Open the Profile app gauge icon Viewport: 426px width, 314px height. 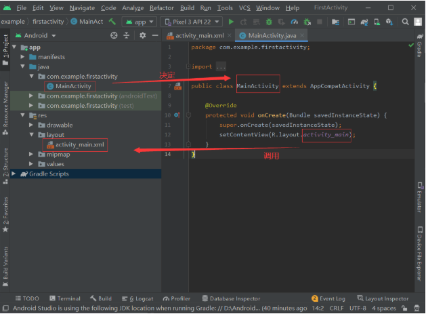(294, 22)
